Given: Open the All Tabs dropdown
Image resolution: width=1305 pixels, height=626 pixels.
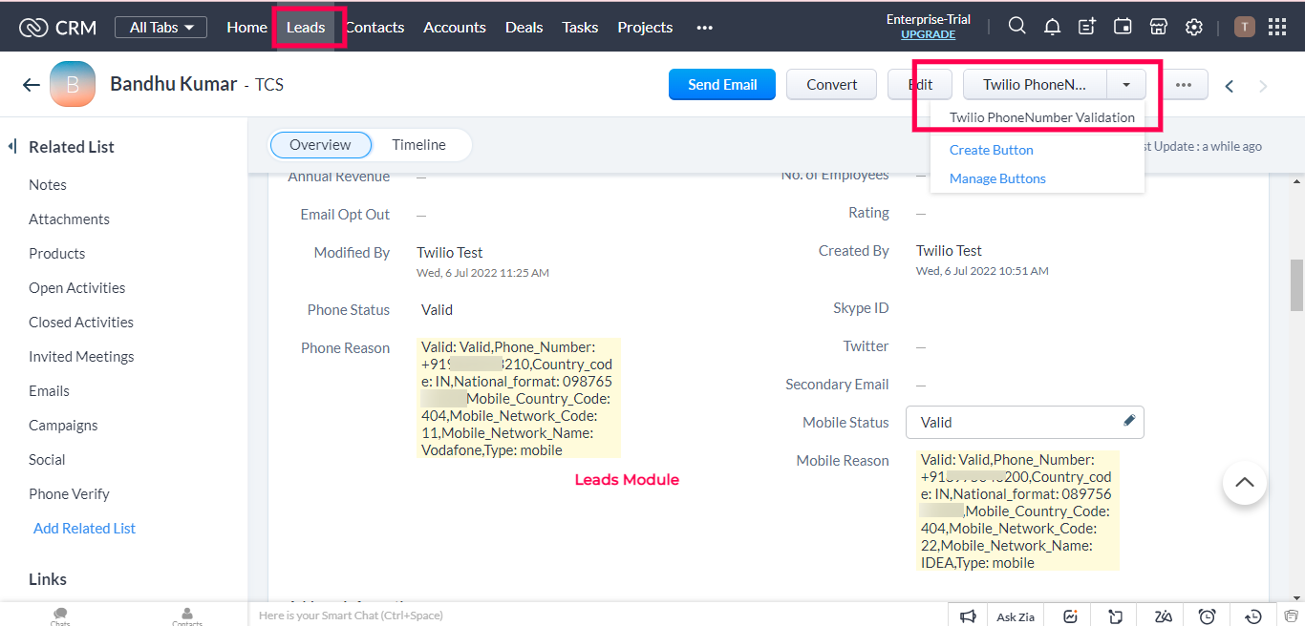Looking at the screenshot, I should click(x=160, y=27).
